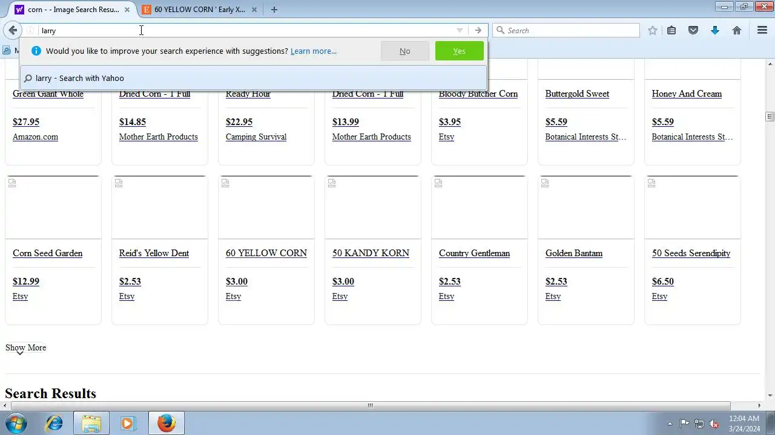Click the broken thumbnail above Corn Seed Garden
The image size is (775, 435).
(x=53, y=207)
